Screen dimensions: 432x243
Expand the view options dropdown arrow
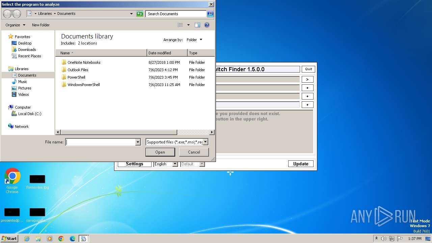tap(188, 25)
